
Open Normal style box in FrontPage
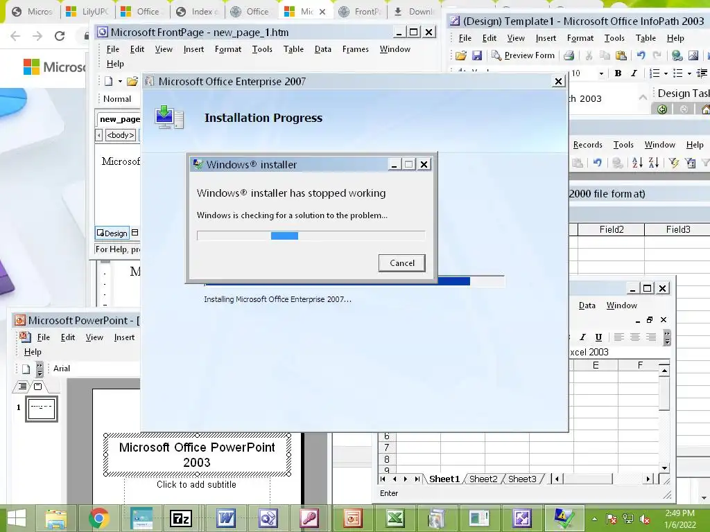[117, 98]
